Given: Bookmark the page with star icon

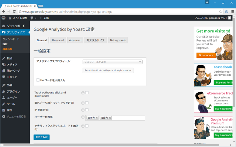Looking at the screenshot, I should [221, 11].
